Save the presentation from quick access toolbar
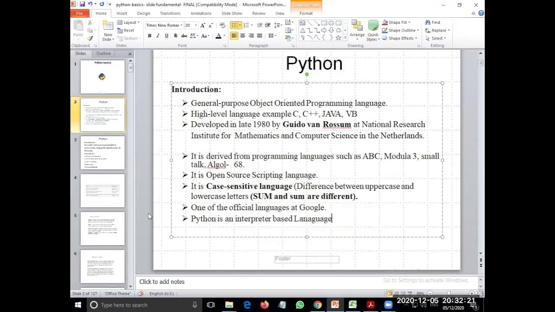This screenshot has width=555, height=312. point(82,4)
